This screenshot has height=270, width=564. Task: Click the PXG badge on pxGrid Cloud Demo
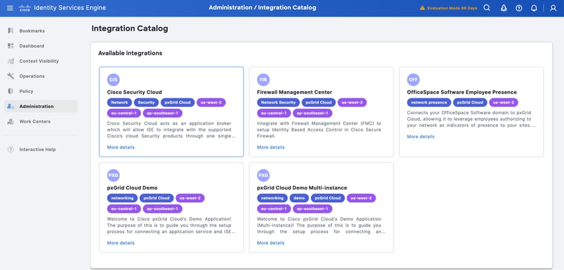pos(113,175)
